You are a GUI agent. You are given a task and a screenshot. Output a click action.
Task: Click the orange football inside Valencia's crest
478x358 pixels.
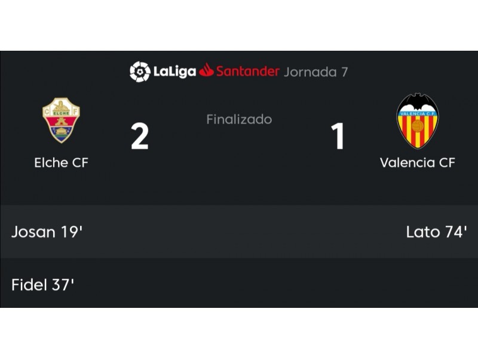[x=418, y=126]
